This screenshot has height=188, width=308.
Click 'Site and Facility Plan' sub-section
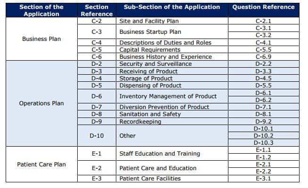point(149,21)
